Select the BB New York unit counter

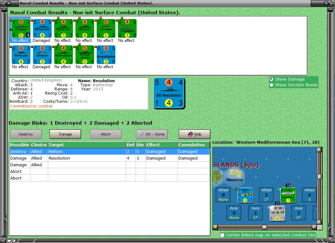click(x=63, y=28)
